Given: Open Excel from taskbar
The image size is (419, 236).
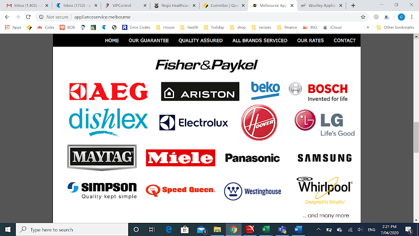Looking at the screenshot, I should (x=266, y=230).
